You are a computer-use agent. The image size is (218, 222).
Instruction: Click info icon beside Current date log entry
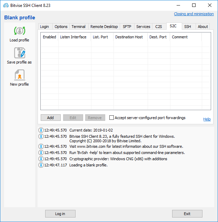41,130
